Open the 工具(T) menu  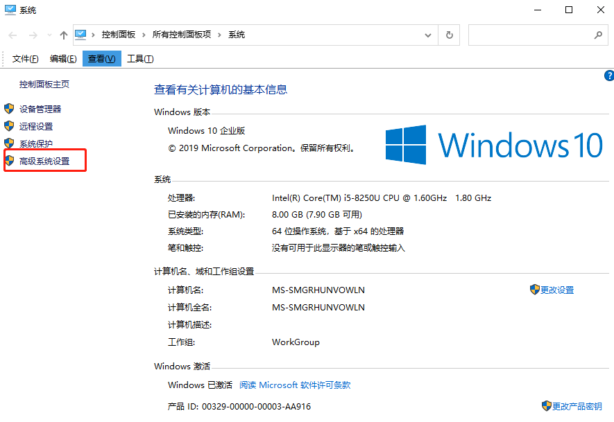[140, 59]
